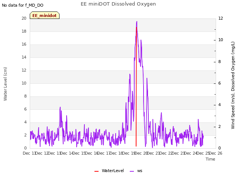Click the Wind Speed, Dissolved Oxygen axis label

pyautogui.click(x=233, y=85)
